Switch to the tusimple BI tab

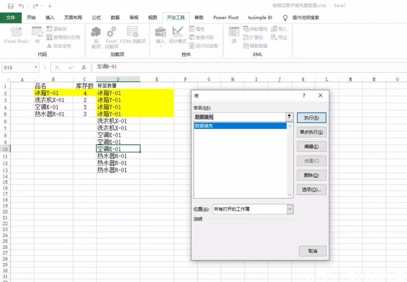260,18
